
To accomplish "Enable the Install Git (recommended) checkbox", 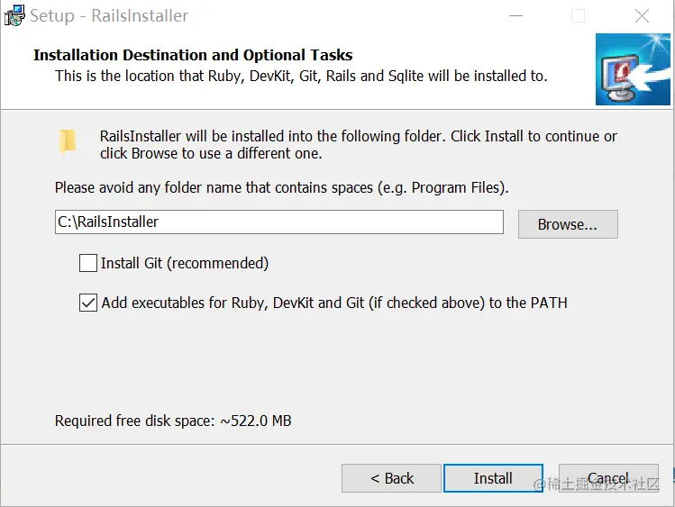I will pyautogui.click(x=88, y=263).
